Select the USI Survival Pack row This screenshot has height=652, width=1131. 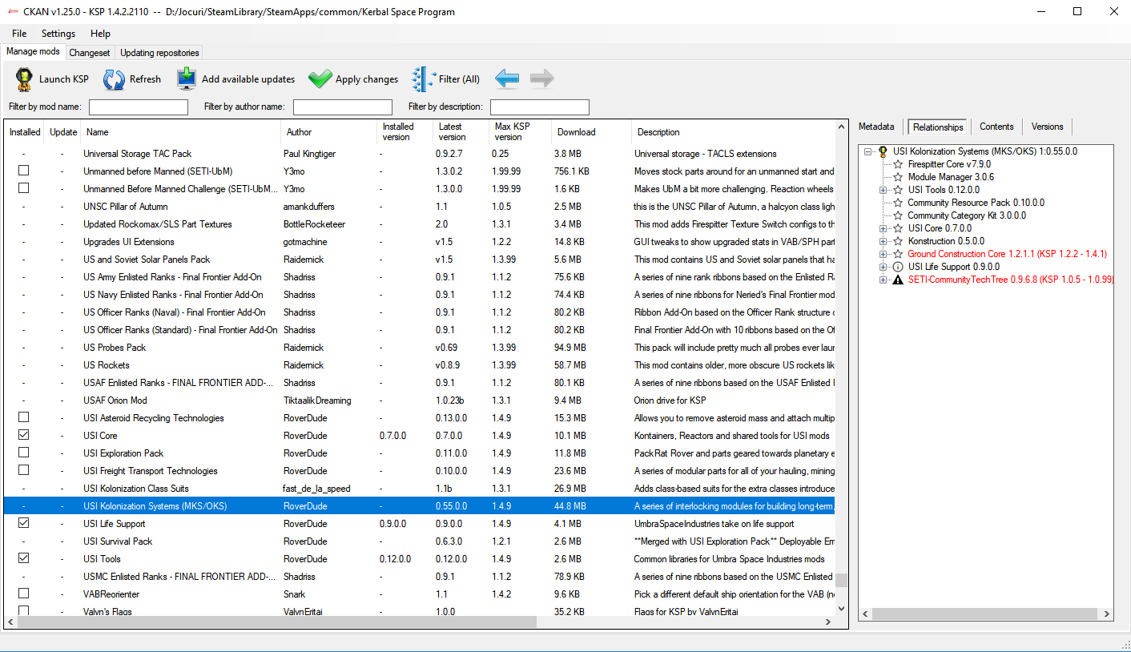420,541
